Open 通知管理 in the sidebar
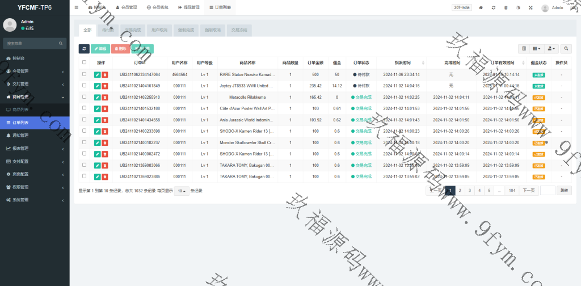Viewport: 581px width, 286px height. (x=34, y=136)
